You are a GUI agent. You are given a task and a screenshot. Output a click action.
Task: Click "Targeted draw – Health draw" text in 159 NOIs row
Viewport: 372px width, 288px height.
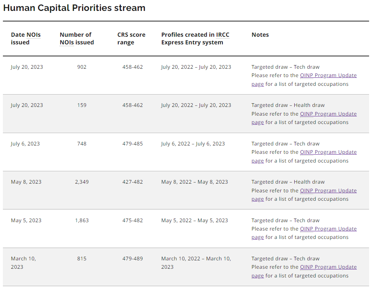tap(288, 105)
